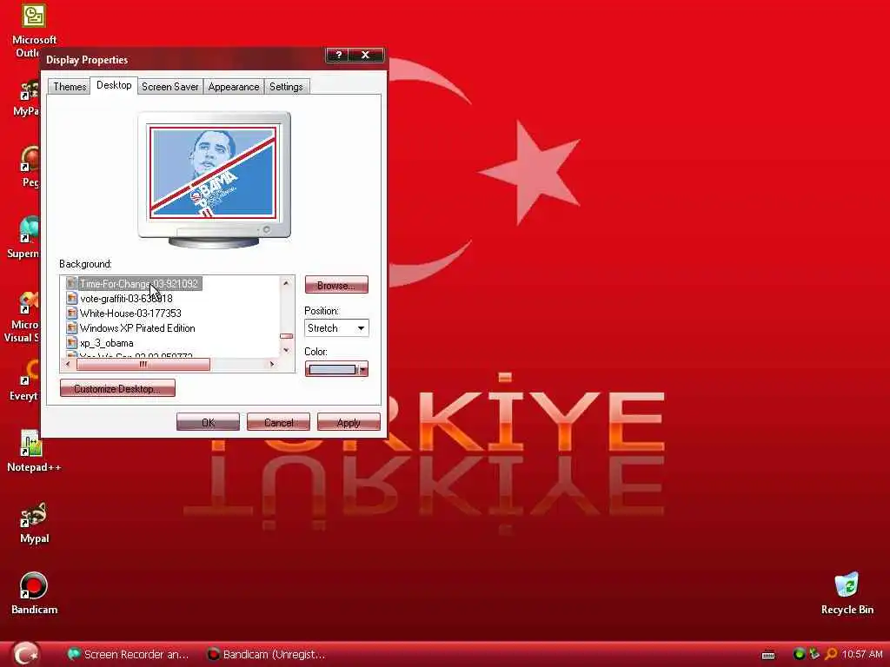Select xp_3_obama background
The height and width of the screenshot is (667, 890).
pos(107,342)
